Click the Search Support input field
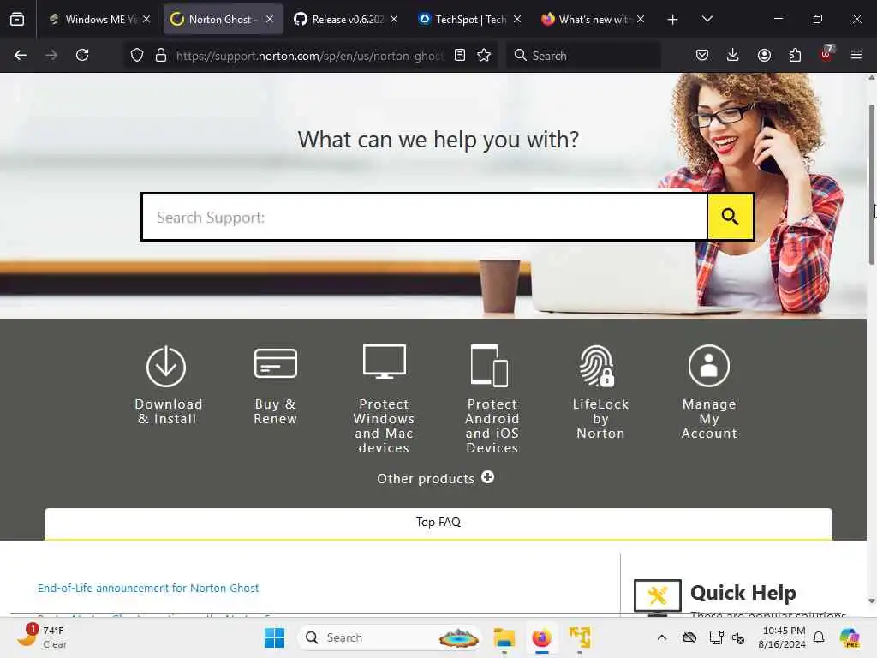This screenshot has height=658, width=877. pos(425,217)
